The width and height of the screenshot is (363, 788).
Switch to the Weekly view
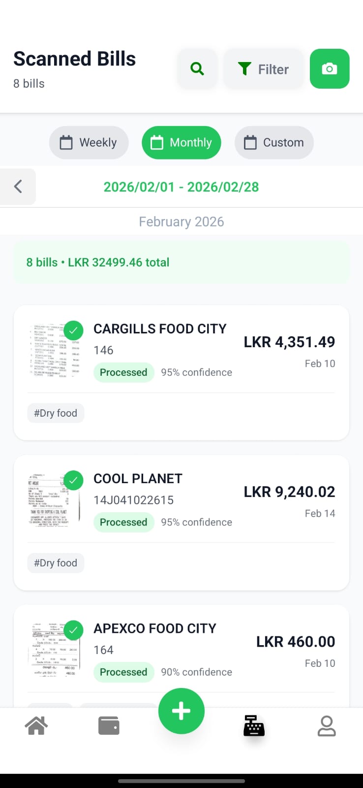89,143
